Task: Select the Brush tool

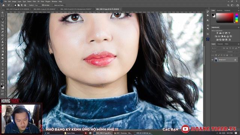Action: tap(3, 39)
